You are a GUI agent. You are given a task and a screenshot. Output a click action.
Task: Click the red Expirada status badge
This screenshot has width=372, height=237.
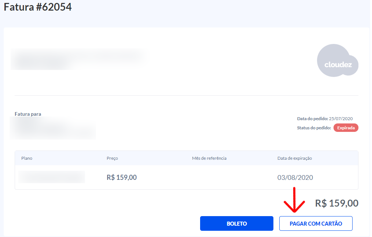click(346, 128)
